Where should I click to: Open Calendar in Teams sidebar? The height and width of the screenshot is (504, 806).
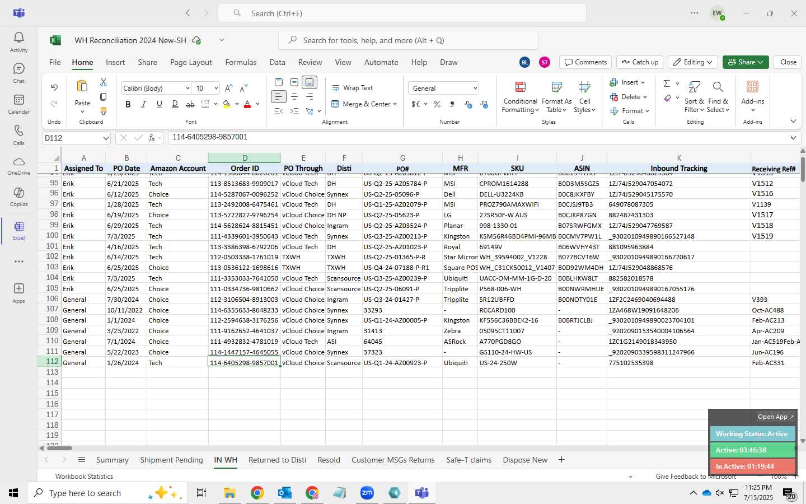coord(18,104)
